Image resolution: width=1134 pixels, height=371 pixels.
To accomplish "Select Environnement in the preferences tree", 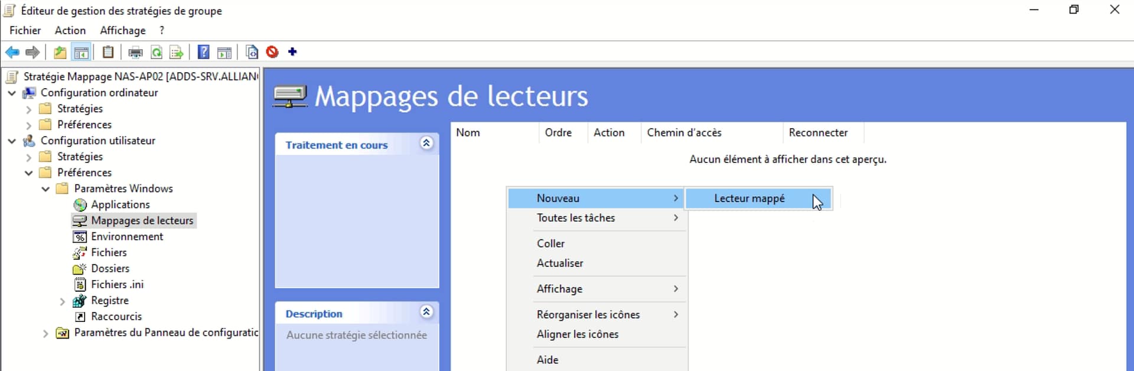I will (x=127, y=236).
